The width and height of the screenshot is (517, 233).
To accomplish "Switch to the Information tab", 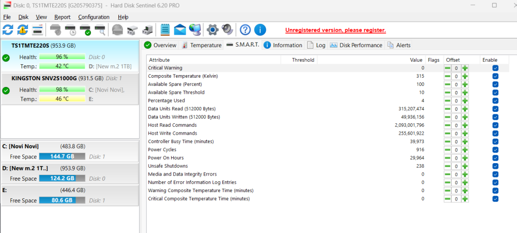I will [x=283, y=45].
